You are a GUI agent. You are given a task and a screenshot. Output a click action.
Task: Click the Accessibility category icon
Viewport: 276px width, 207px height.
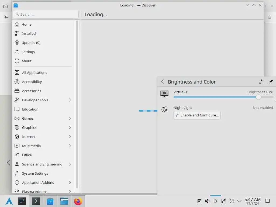coord(17,82)
